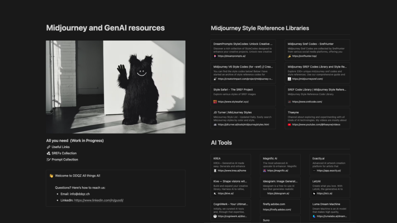
Task: Click the srefcode.com favicon
Action: coord(289,102)
